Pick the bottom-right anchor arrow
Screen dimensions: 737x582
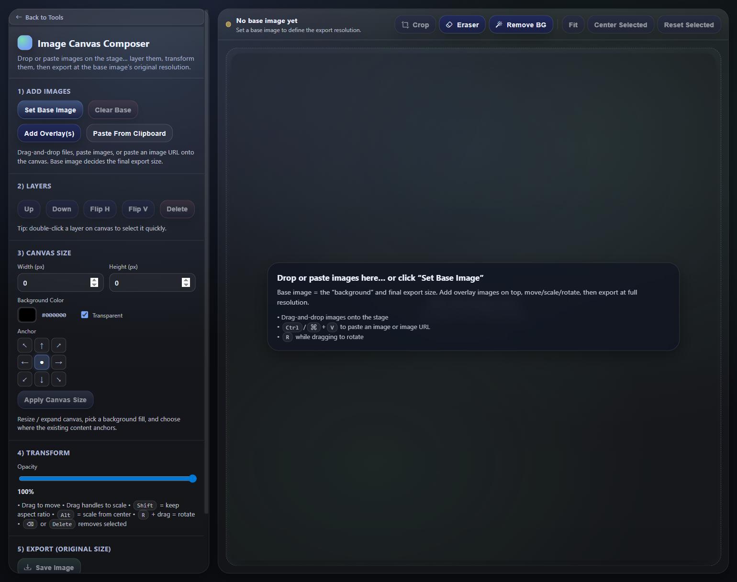point(58,379)
